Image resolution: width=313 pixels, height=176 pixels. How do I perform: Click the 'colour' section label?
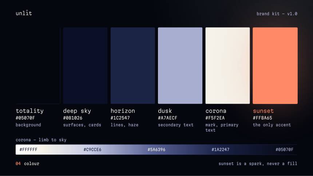pos(32,164)
